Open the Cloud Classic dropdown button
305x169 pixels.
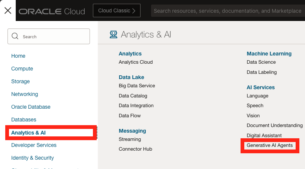[x=117, y=10]
